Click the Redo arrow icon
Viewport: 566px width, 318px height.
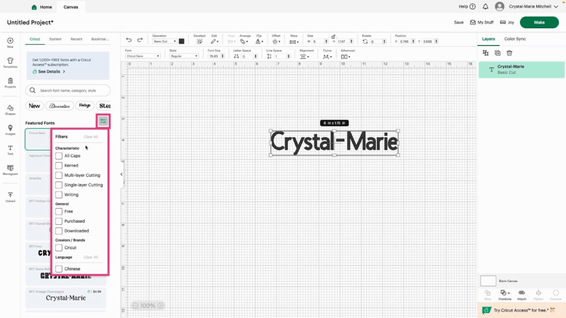[140, 40]
